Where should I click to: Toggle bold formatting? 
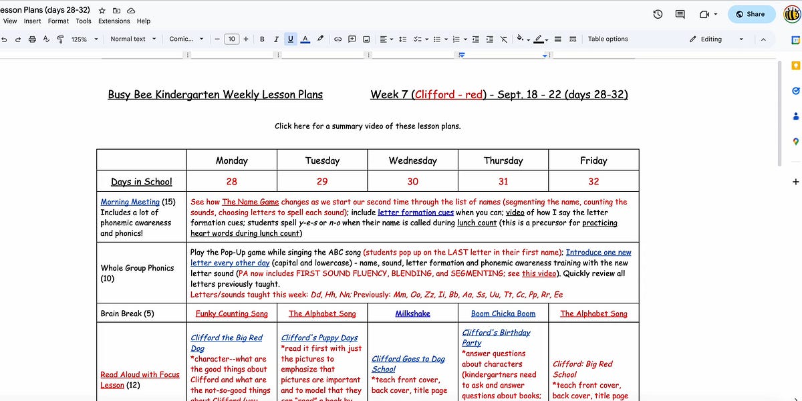coord(262,39)
